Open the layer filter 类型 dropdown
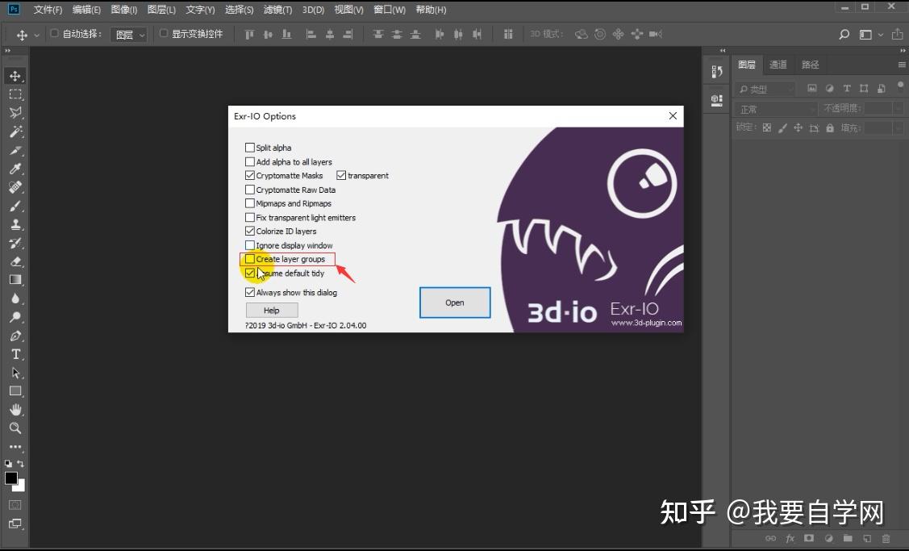The height and width of the screenshot is (551, 909). (765, 90)
